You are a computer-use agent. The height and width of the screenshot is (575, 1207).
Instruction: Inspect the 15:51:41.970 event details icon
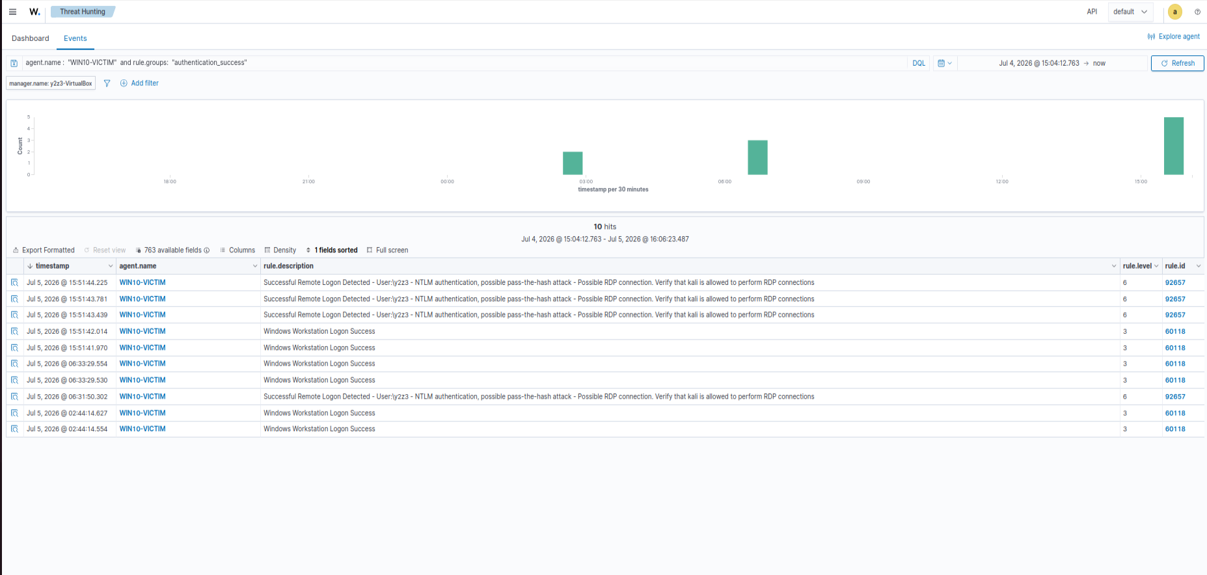14,348
